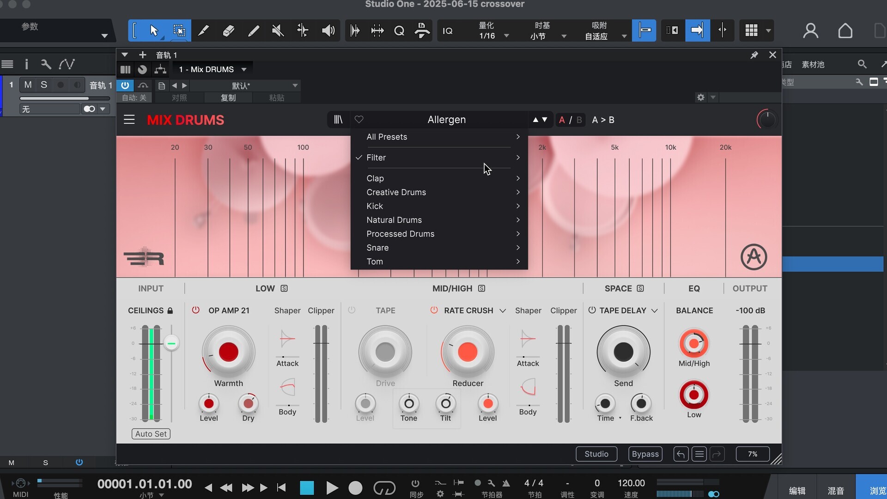Toggle the metronome icon in transport
The width and height of the screenshot is (887, 499).
506,483
